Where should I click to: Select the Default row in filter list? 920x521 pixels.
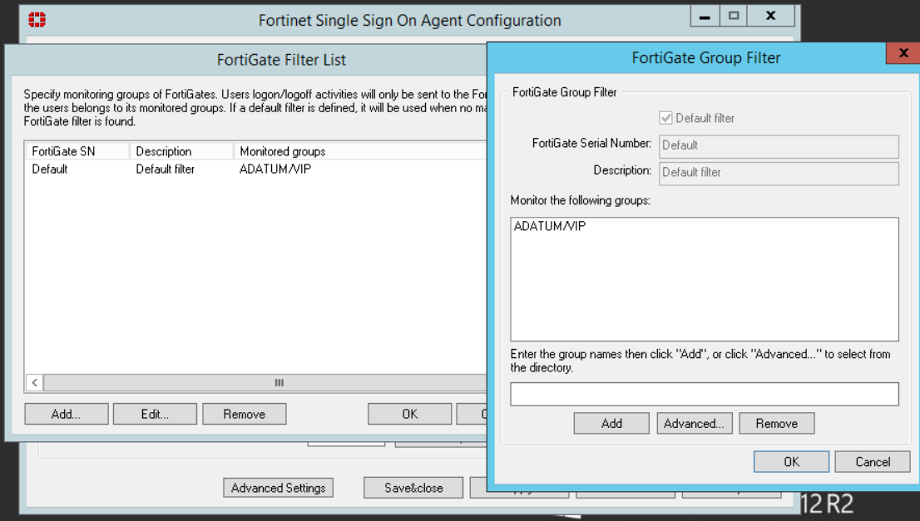pyautogui.click(x=50, y=170)
